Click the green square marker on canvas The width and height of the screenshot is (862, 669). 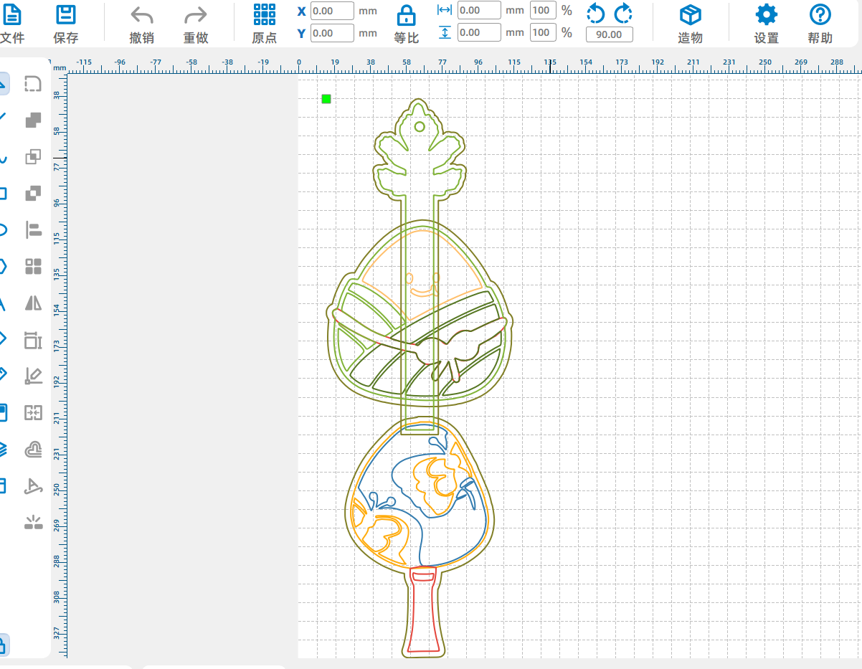(326, 99)
